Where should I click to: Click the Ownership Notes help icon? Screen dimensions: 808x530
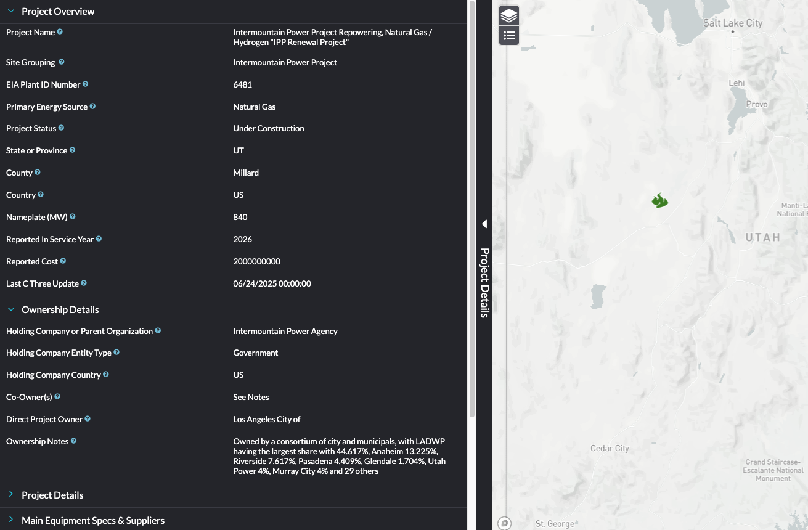pos(73,441)
